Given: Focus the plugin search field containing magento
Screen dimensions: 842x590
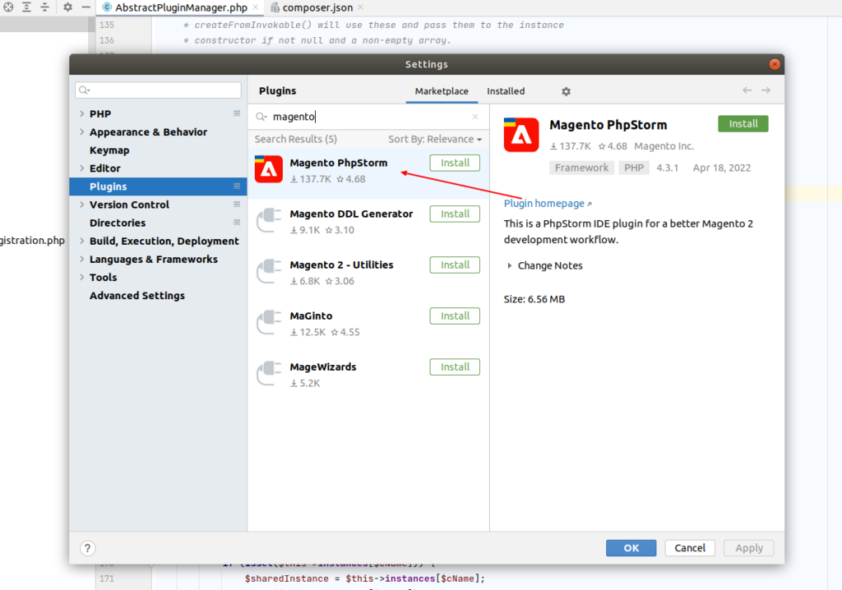Looking at the screenshot, I should pyautogui.click(x=368, y=117).
